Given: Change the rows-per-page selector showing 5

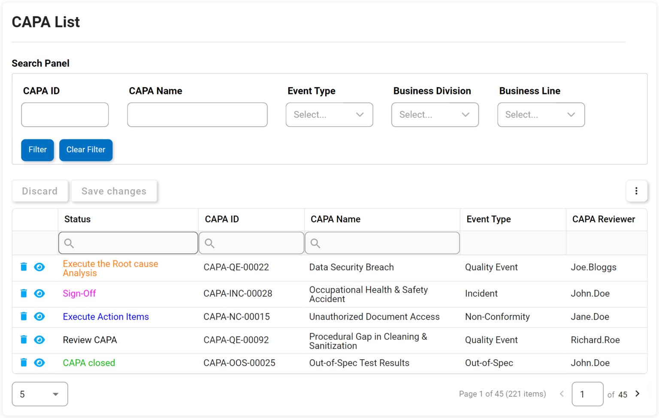Looking at the screenshot, I should coord(39,394).
